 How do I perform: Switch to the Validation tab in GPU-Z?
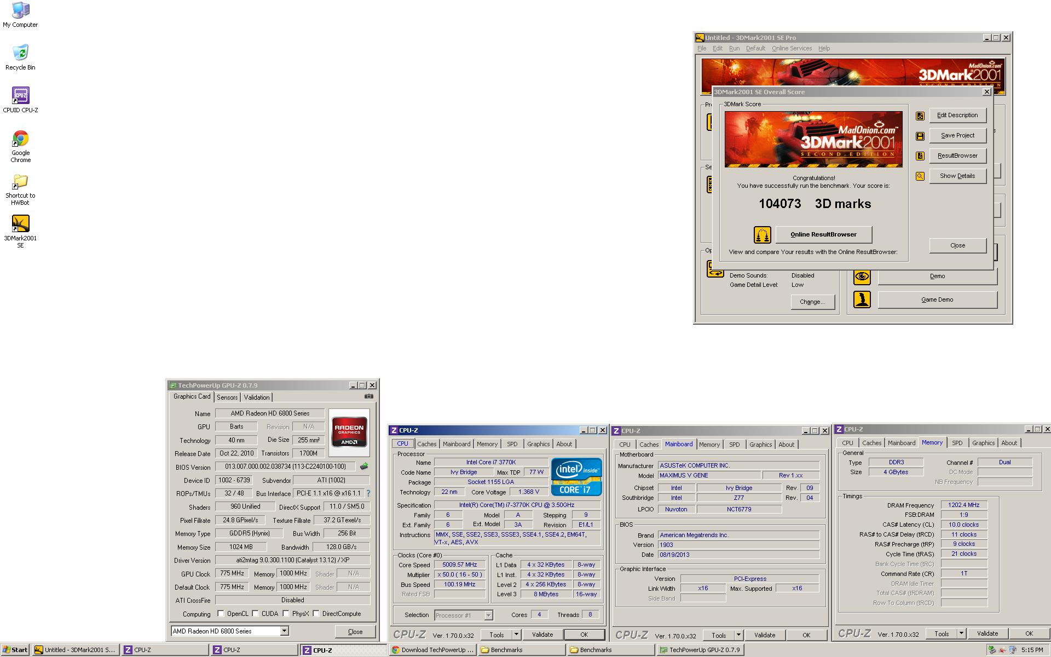click(256, 397)
